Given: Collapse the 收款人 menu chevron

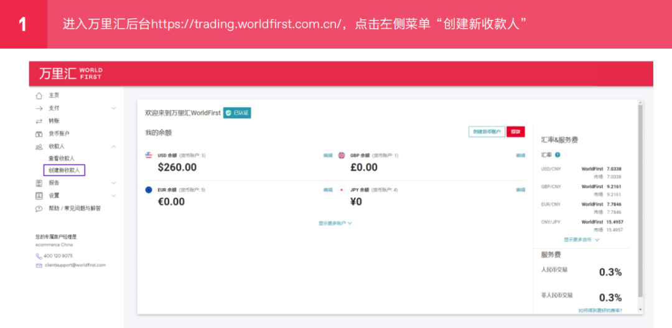Looking at the screenshot, I should click(x=114, y=147).
